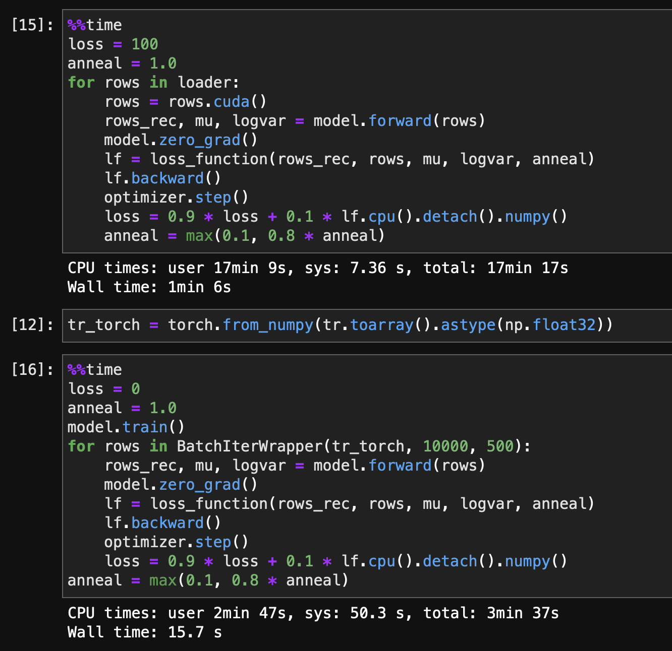Select the cell prompt [16]:
The image size is (672, 651).
(32, 369)
